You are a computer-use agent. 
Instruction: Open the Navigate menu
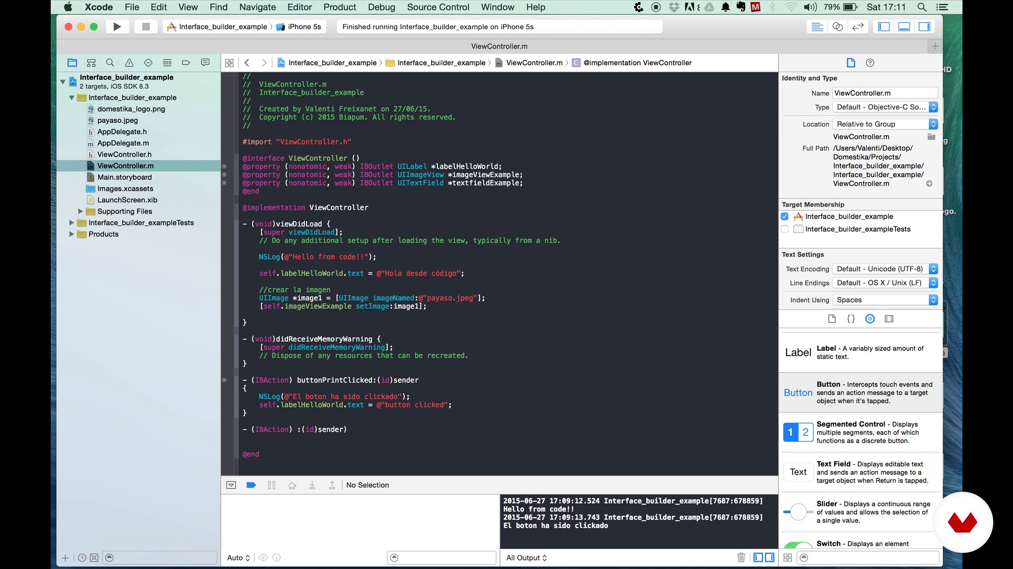coord(257,7)
